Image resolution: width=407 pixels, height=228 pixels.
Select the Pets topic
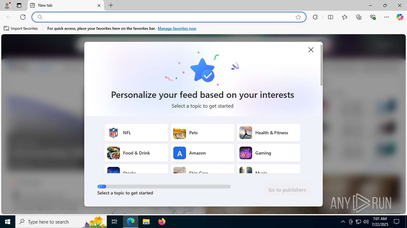pos(203,133)
